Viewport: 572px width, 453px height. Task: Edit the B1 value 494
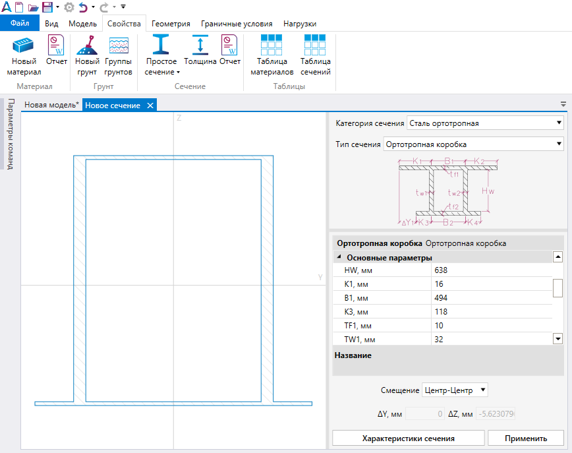(492, 298)
